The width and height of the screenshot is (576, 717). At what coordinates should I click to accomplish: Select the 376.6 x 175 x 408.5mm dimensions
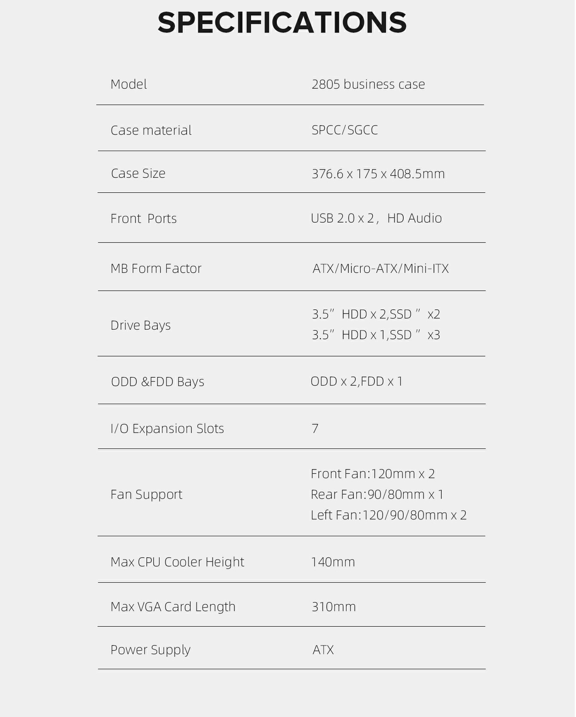coord(378,174)
